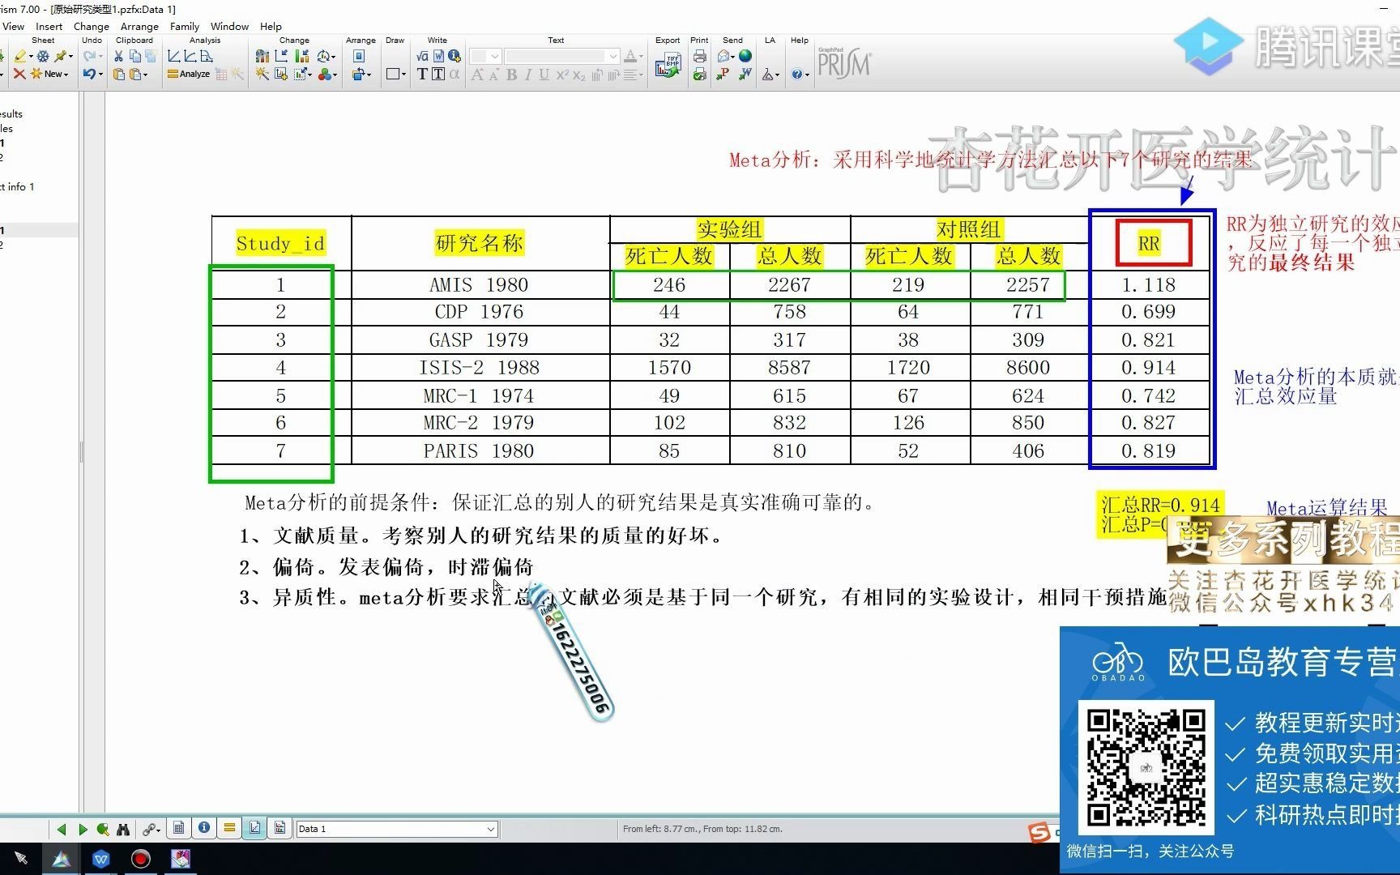
Task: Click the change graph type icon
Action: (262, 56)
